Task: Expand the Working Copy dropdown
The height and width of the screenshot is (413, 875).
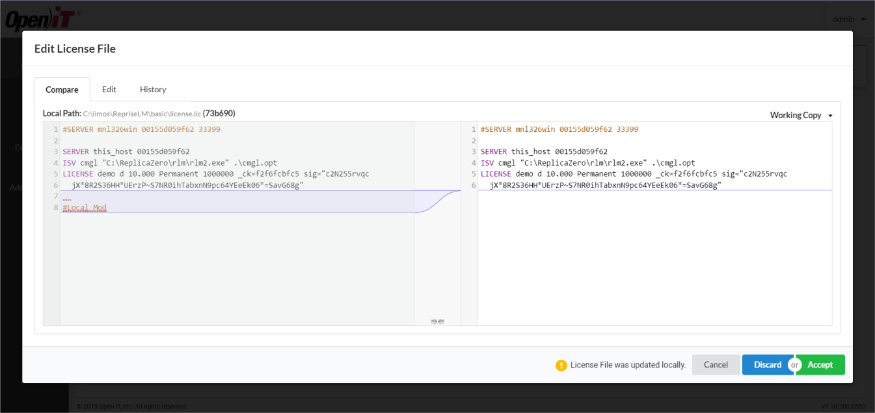Action: (x=801, y=115)
